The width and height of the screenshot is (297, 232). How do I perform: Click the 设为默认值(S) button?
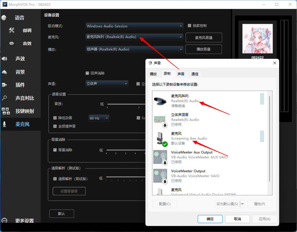(x=227, y=204)
